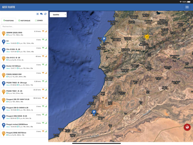Click orange icon of PG208 79821
193x145 pixels.
click(4, 92)
